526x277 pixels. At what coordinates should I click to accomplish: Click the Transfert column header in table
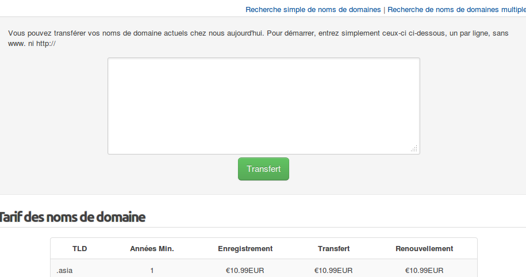tap(334, 248)
